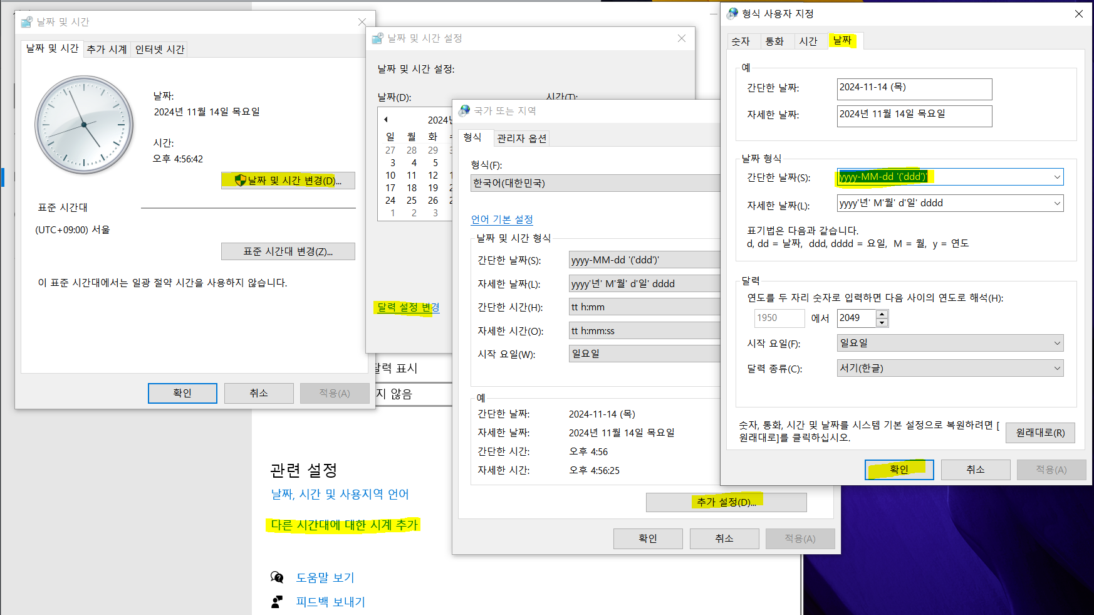Open 언어 기본 설정 link
Screen dimensions: 1094x615
pyautogui.click(x=502, y=219)
